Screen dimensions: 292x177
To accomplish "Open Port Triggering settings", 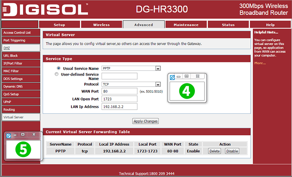I will click(x=21, y=40).
